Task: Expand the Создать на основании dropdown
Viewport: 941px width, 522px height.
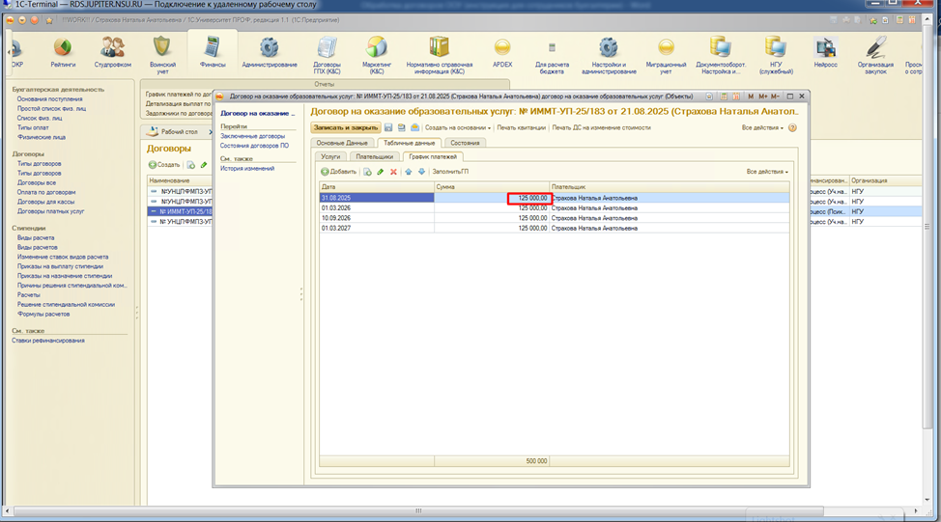Action: [x=458, y=127]
